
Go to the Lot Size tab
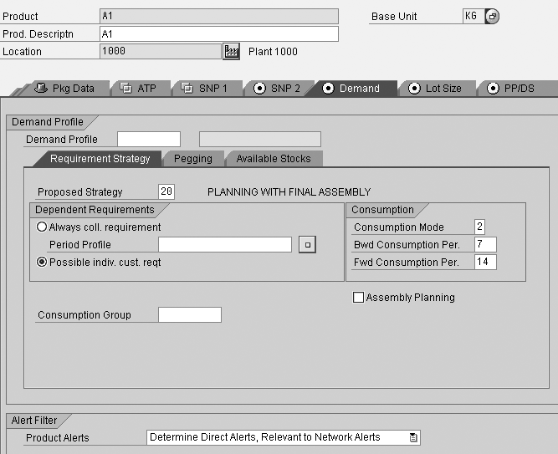pyautogui.click(x=437, y=89)
